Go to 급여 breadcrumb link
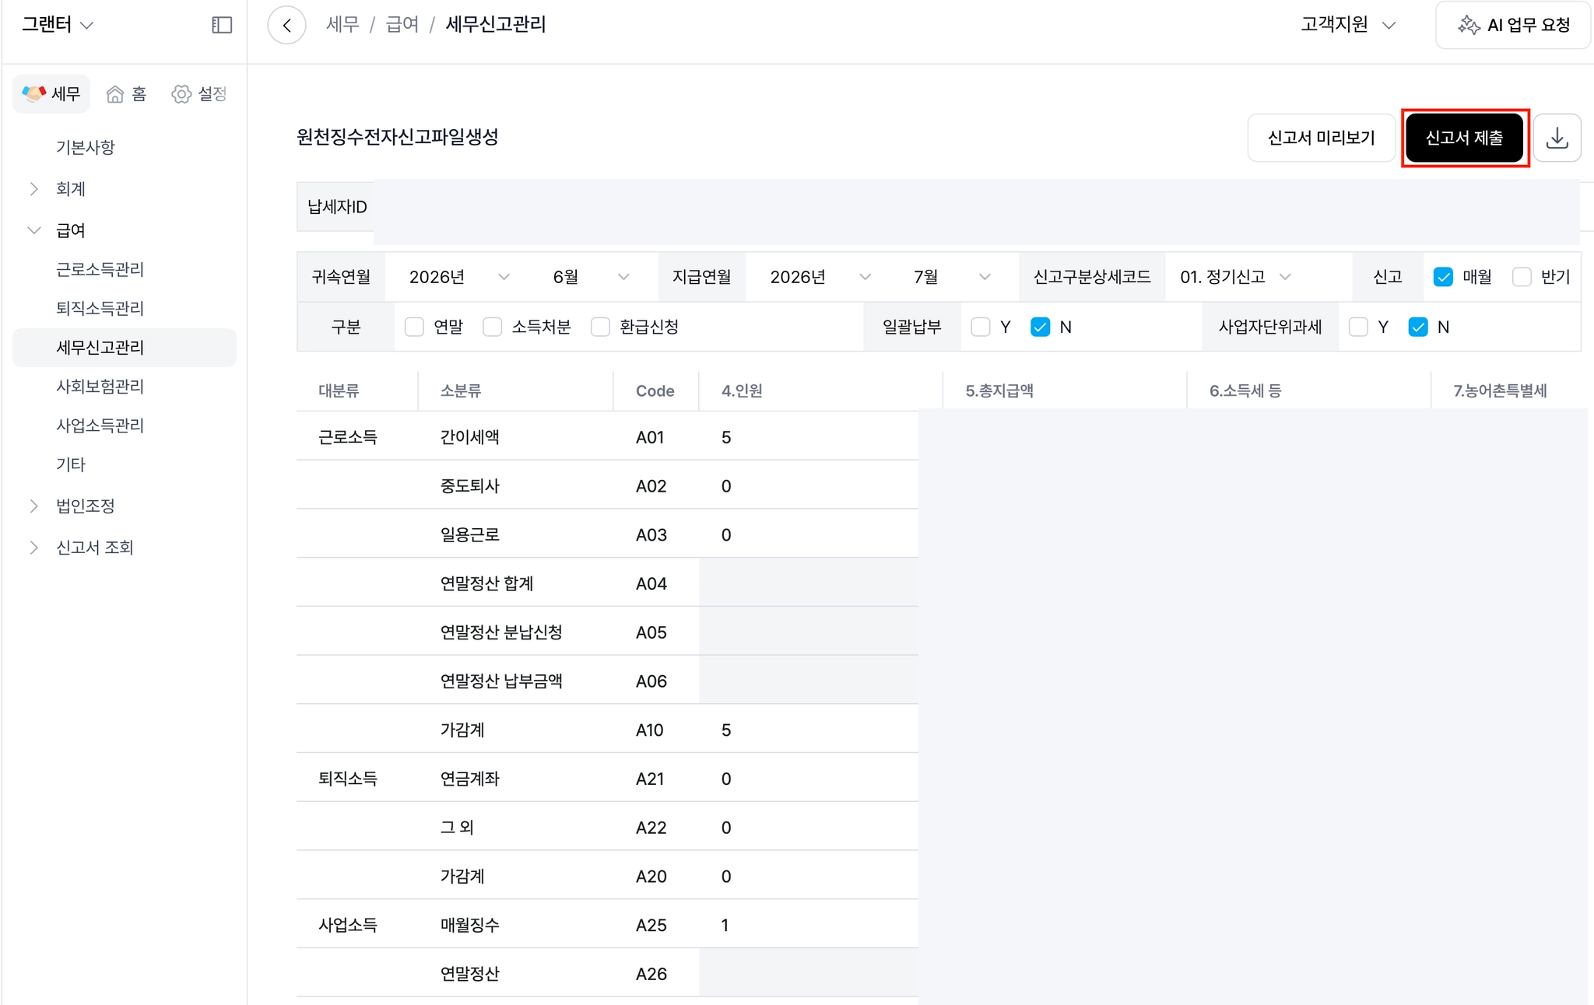This screenshot has width=1594, height=1005. click(x=402, y=25)
